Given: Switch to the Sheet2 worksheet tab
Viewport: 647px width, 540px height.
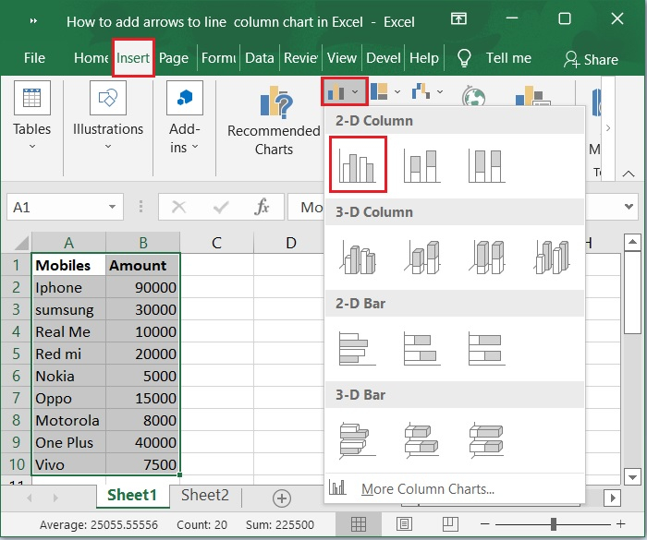Looking at the screenshot, I should point(204,496).
